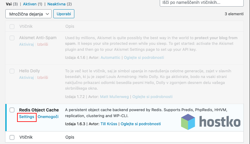Visit the Matt Mullenweg author link
The width and height of the screenshot is (250, 144).
(115, 96)
